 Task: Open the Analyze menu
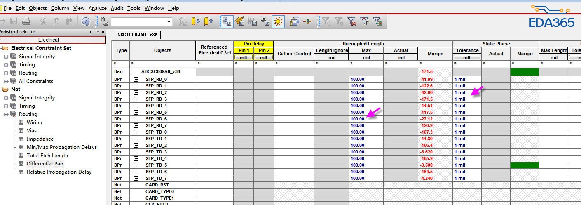pyautogui.click(x=97, y=8)
